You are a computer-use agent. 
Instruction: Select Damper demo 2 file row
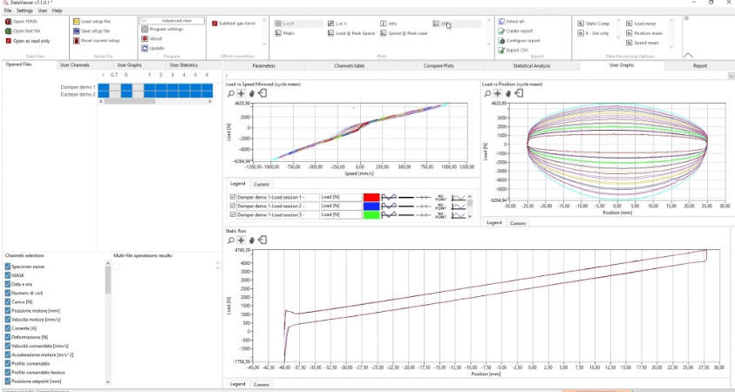pyautogui.click(x=78, y=94)
